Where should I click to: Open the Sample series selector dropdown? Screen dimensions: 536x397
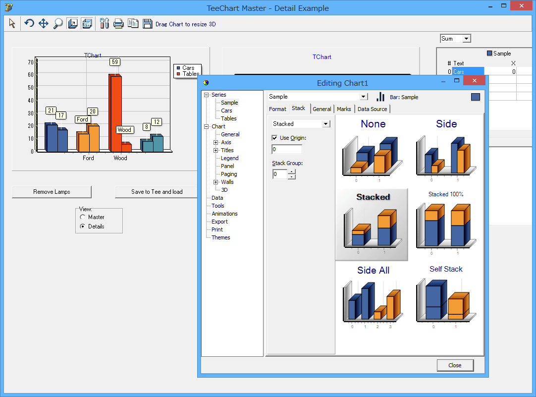coord(364,97)
